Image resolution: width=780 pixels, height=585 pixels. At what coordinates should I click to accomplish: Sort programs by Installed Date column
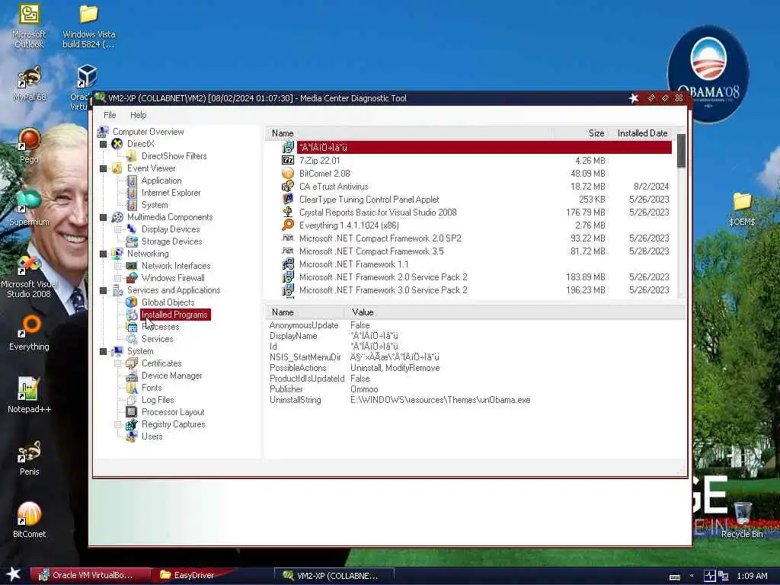[642, 133]
